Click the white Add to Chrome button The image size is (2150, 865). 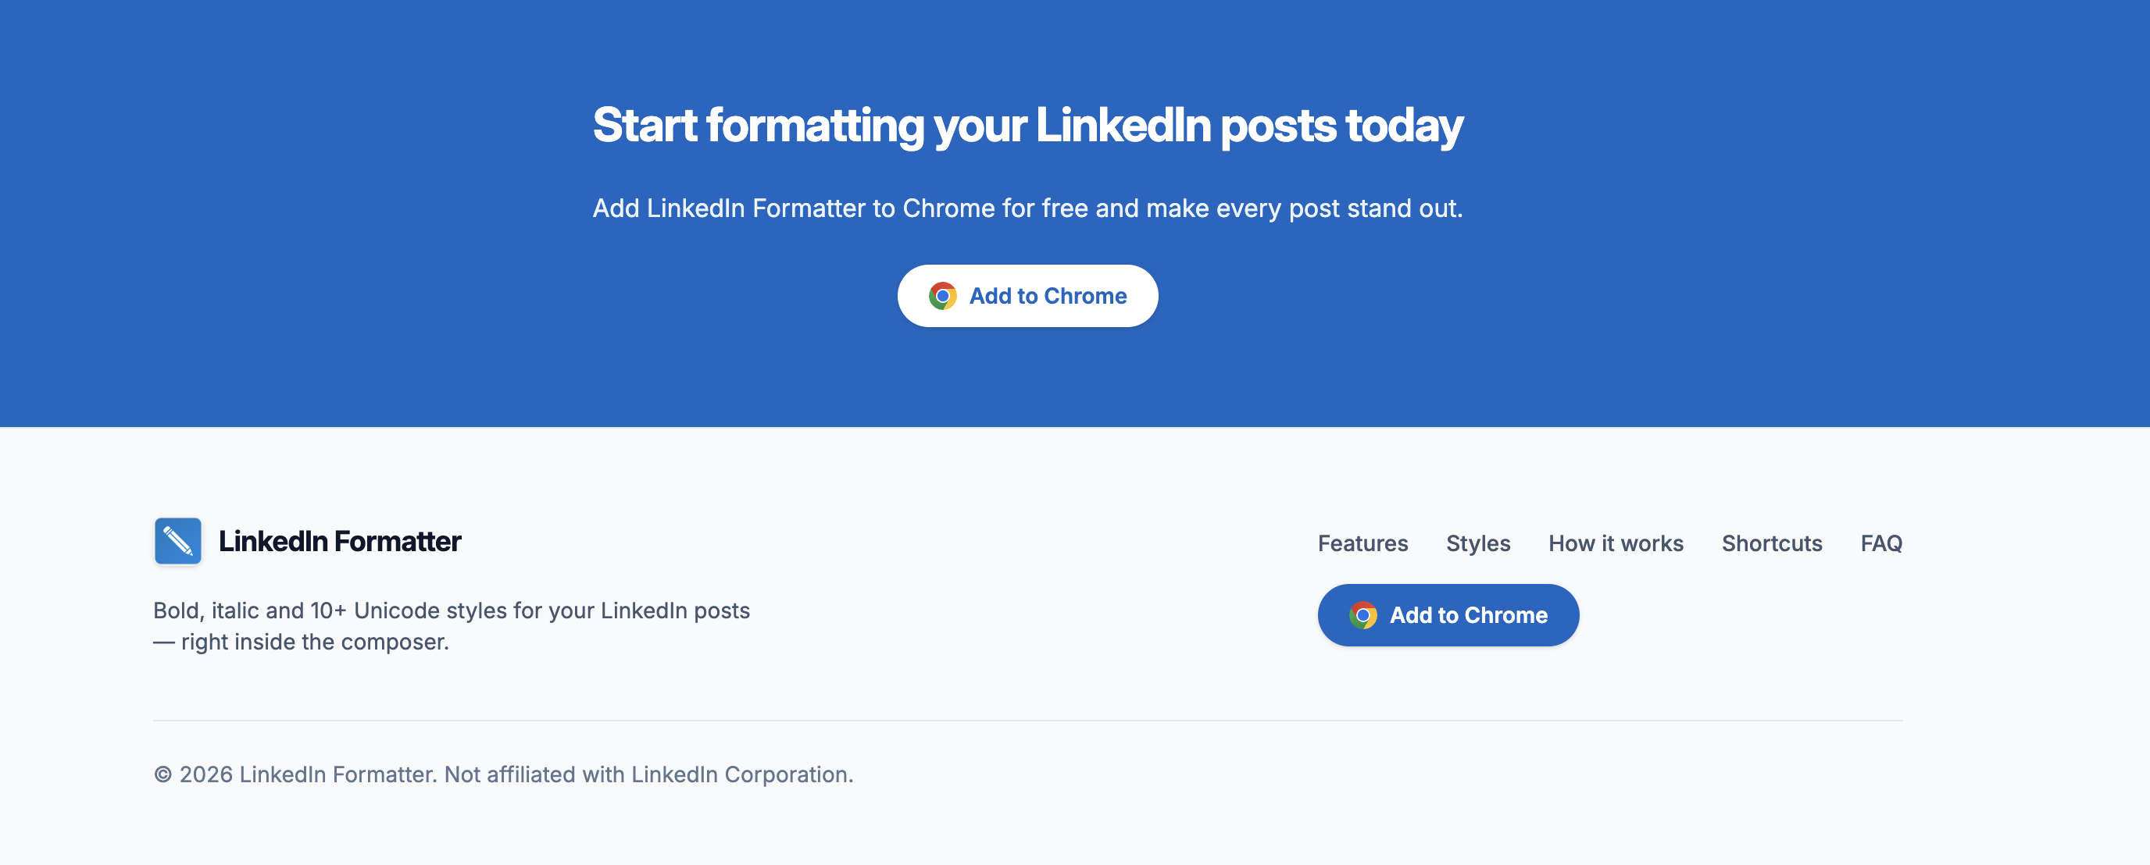pyautogui.click(x=1027, y=296)
